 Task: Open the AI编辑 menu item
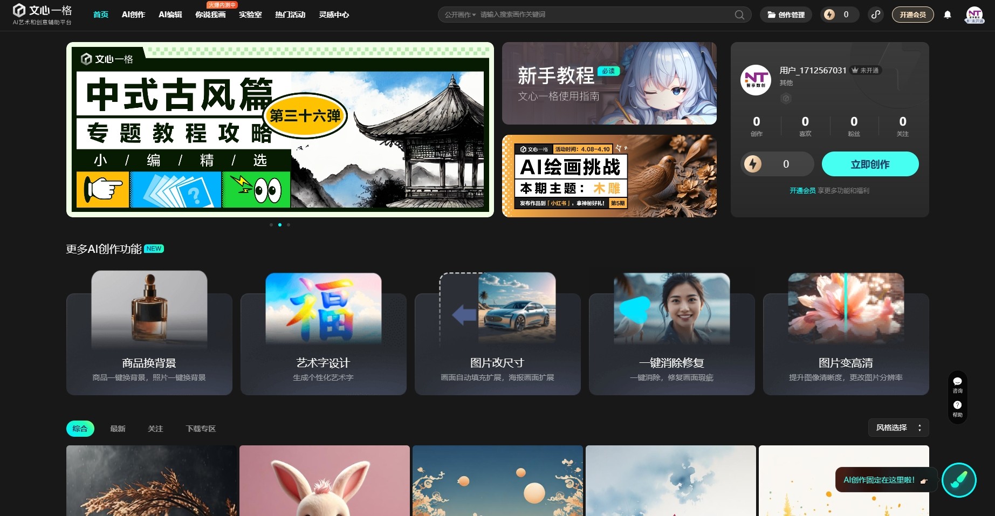170,15
